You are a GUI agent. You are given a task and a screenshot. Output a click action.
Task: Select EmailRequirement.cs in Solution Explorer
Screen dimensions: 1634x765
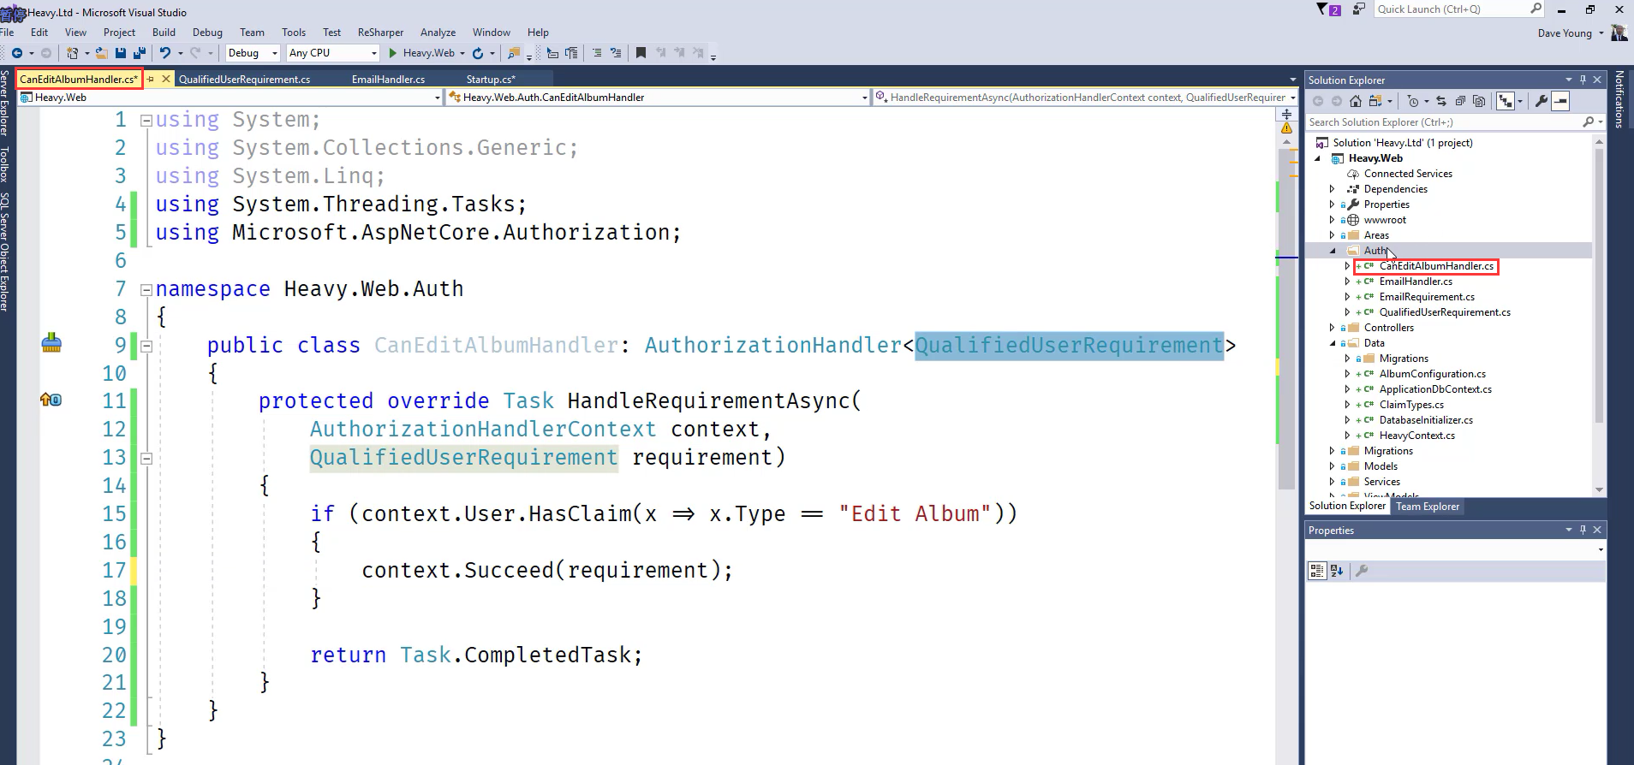pyautogui.click(x=1427, y=297)
